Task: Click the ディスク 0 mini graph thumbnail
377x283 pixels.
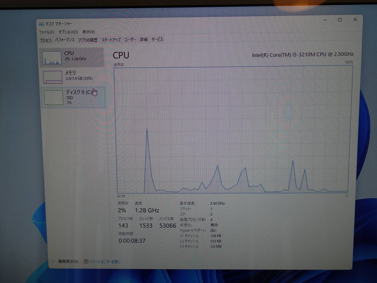Action: [53, 97]
